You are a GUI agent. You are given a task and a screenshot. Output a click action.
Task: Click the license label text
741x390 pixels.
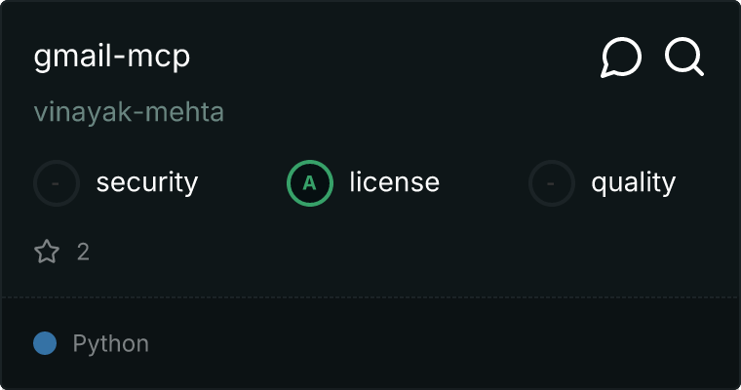click(394, 182)
